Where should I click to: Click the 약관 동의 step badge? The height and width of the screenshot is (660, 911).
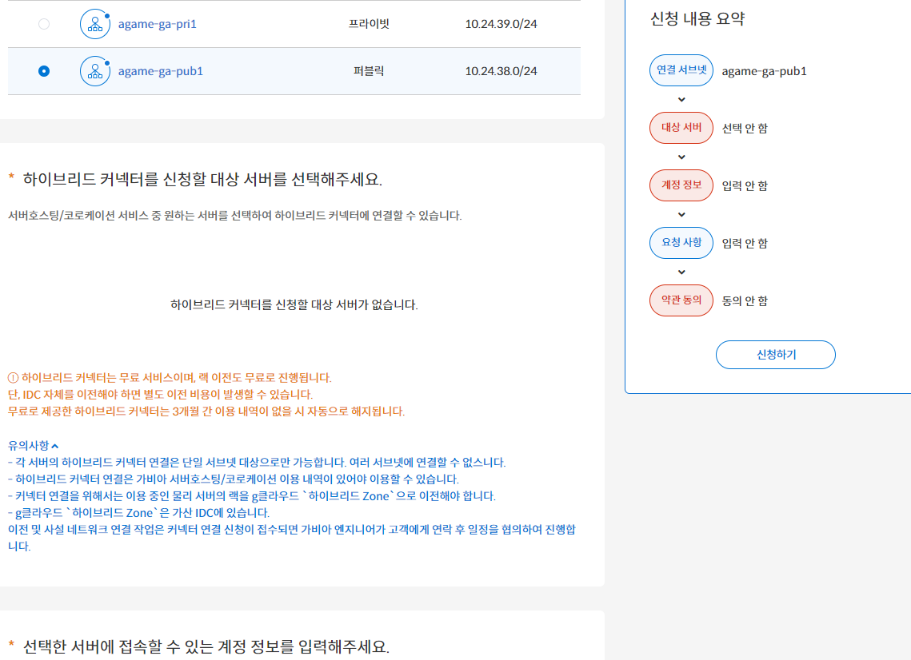[681, 300]
